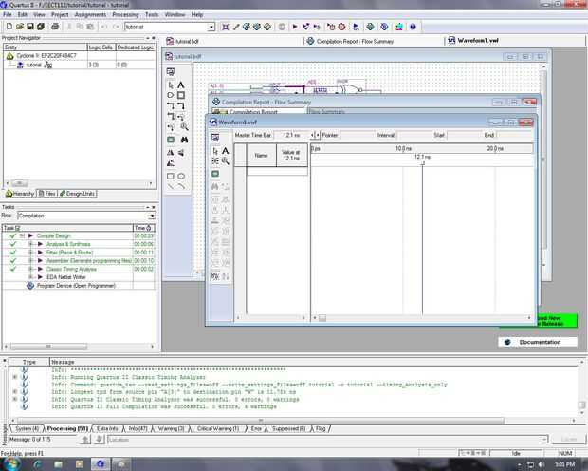Click the stop processing red icon
The width and height of the screenshot is (588, 471).
pos(341,27)
